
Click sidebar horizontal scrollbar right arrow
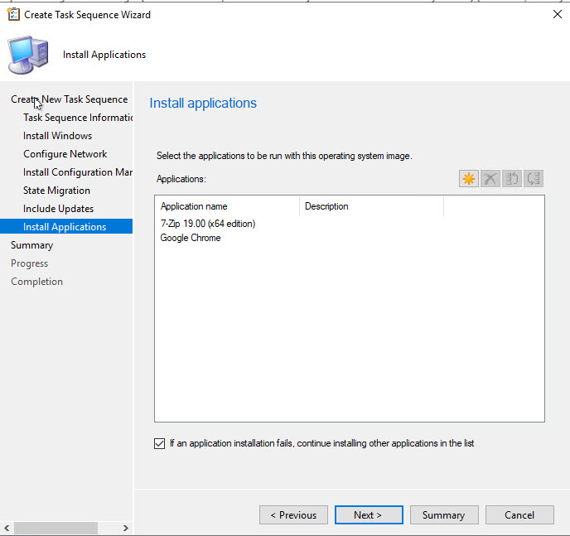(126, 528)
